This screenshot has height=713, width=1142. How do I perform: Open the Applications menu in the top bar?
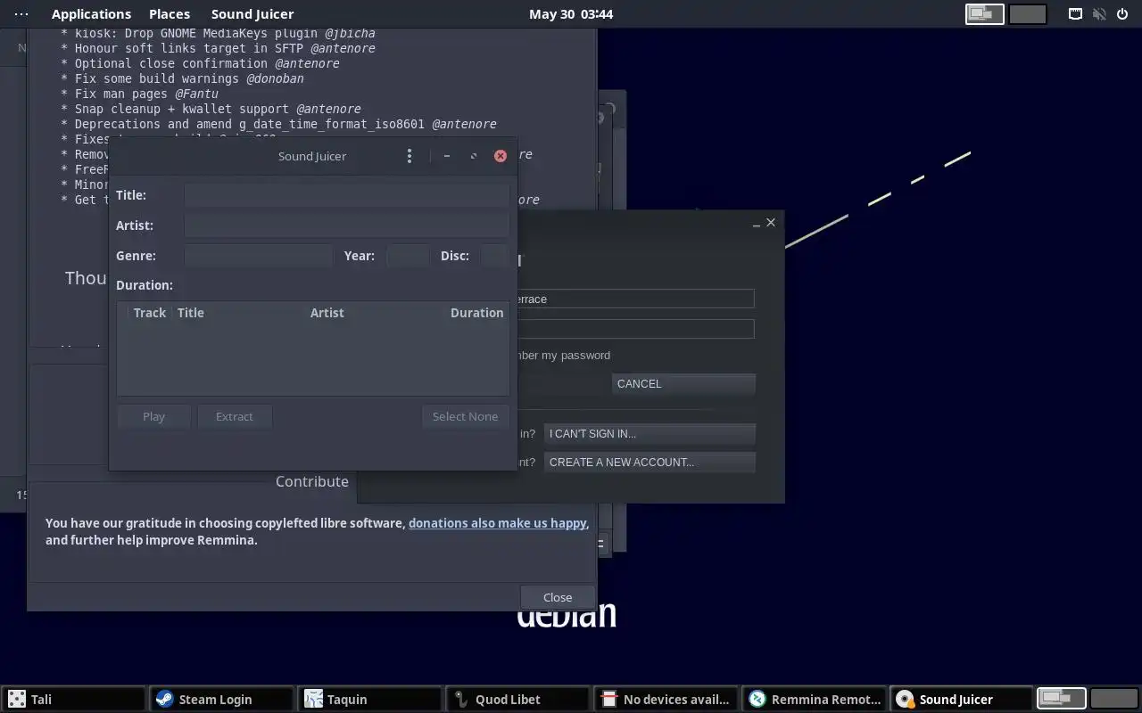(x=91, y=13)
